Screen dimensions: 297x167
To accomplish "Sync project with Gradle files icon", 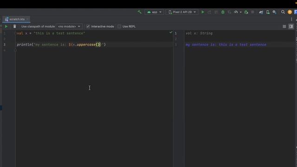I will pos(261,12).
